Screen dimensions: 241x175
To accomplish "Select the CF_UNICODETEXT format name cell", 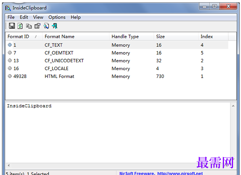I will (x=64, y=61).
